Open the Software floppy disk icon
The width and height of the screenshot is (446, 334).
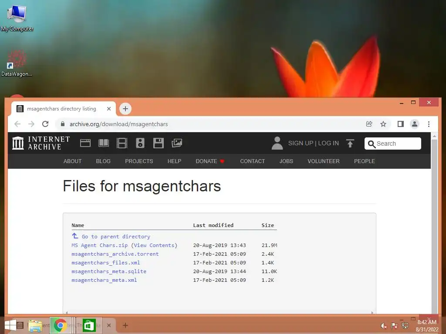coord(159,143)
